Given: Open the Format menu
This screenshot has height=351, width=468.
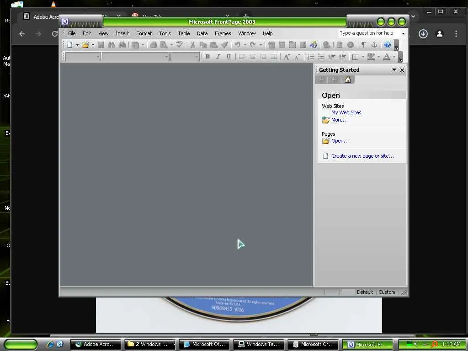Looking at the screenshot, I should pyautogui.click(x=144, y=33).
